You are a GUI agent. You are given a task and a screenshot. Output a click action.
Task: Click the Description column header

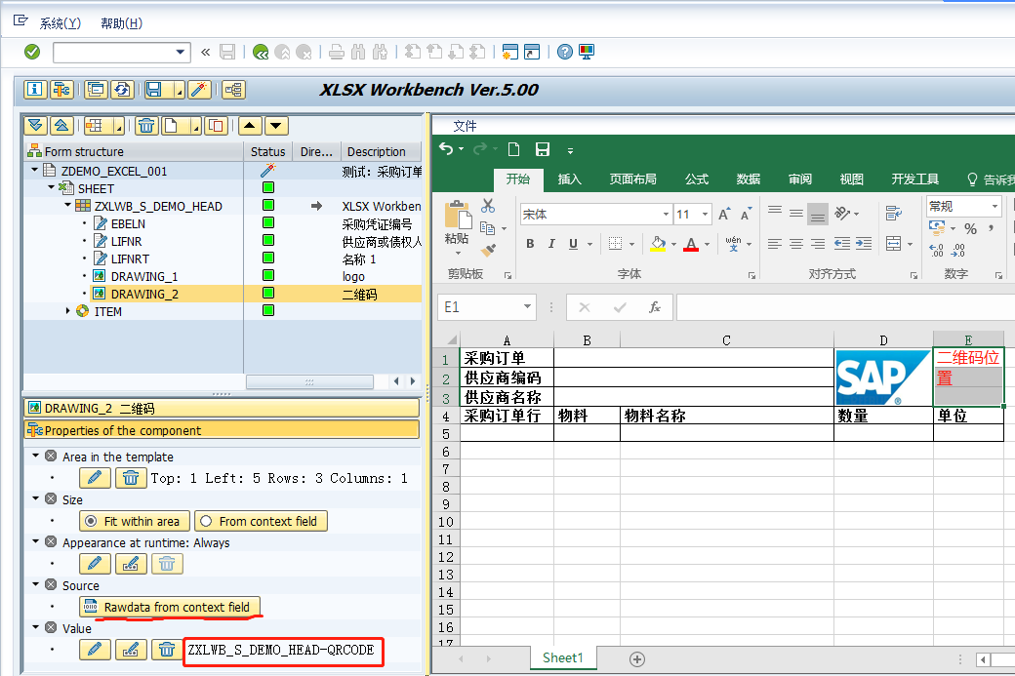[x=382, y=151]
